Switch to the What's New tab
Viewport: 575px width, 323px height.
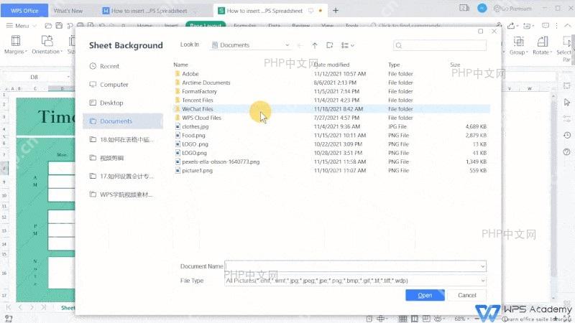coord(68,11)
